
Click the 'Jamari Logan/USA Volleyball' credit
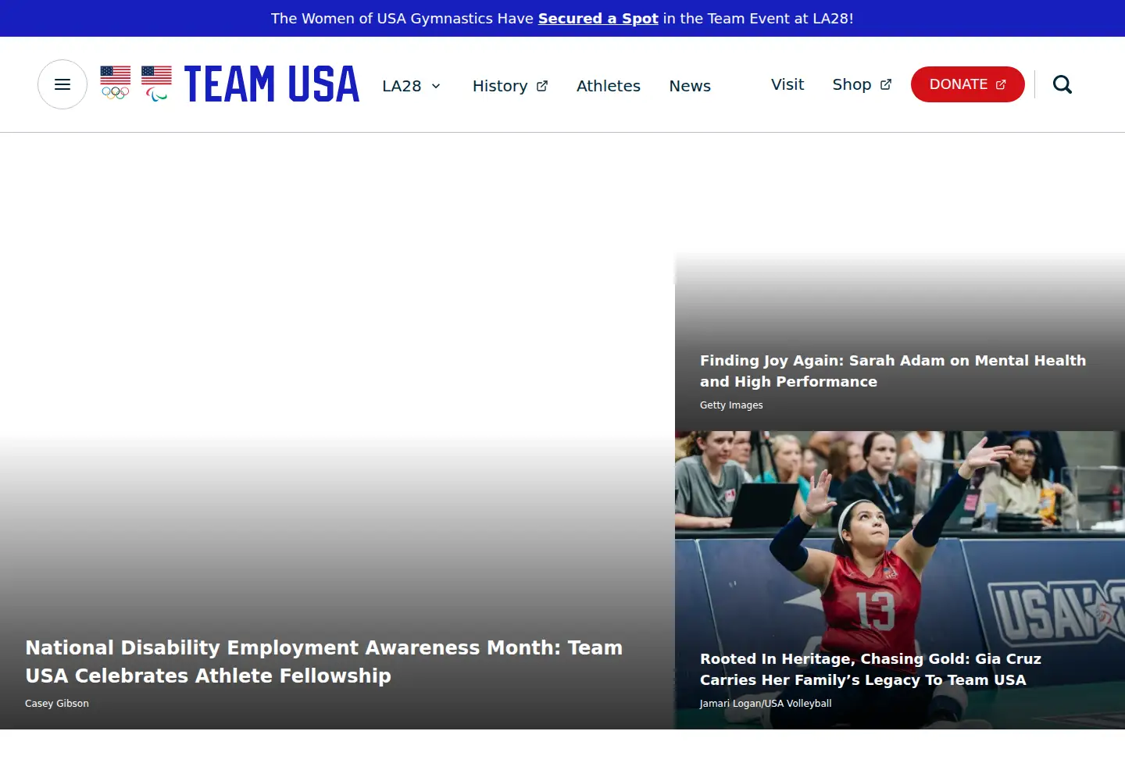[766, 704]
